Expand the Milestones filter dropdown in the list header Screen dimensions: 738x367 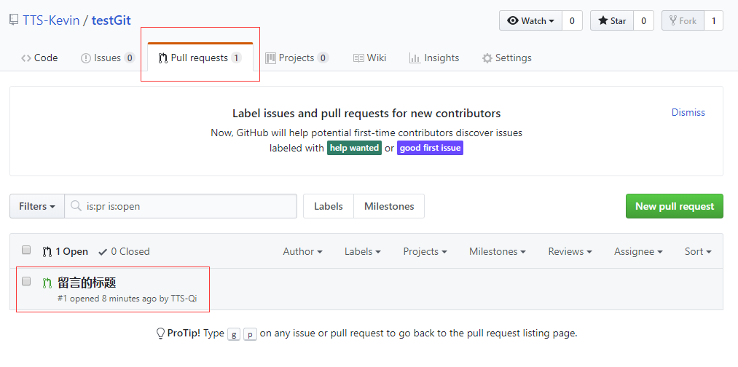[x=497, y=252]
